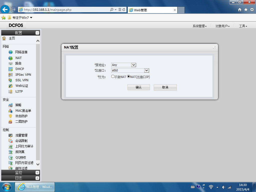The width and height of the screenshot is (256, 192).
Task: Click 确认 button in NAT配置
Action: 138,87
